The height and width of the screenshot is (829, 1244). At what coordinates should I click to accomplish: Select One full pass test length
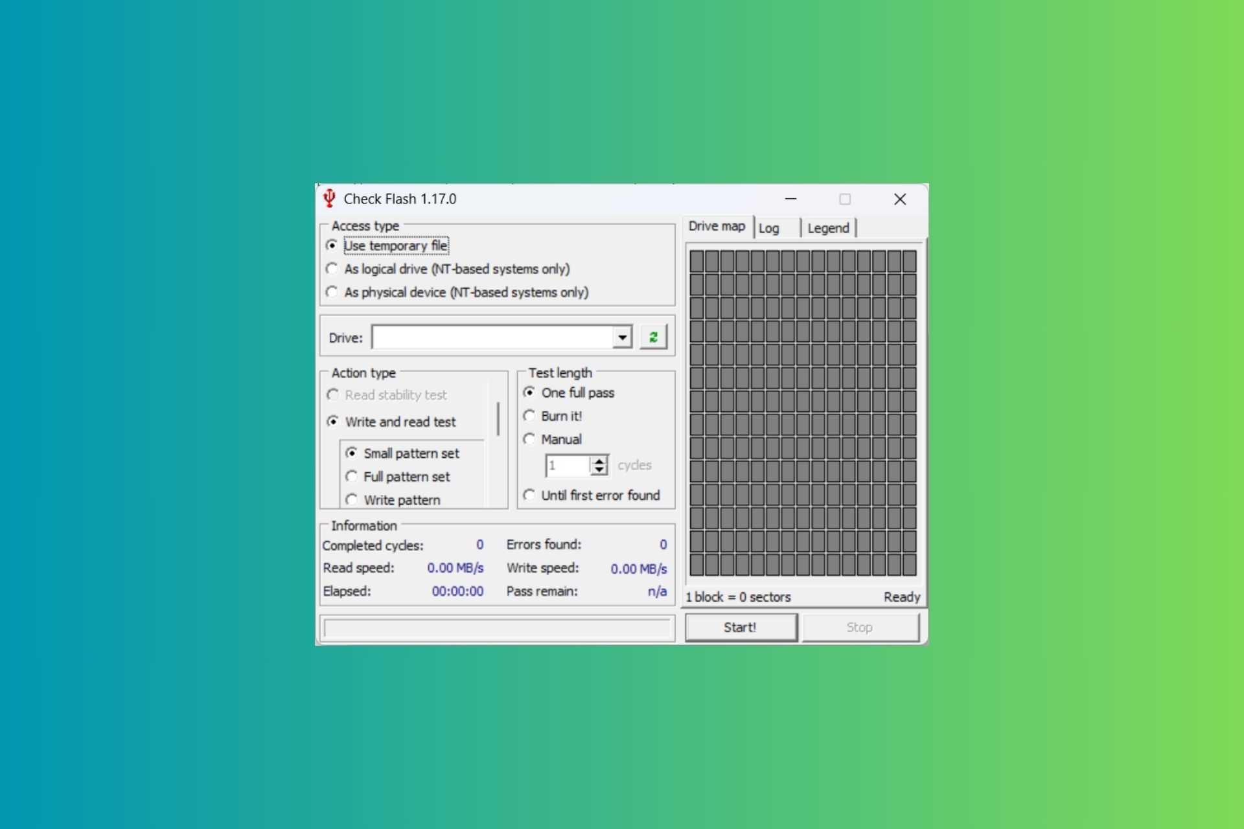(530, 392)
